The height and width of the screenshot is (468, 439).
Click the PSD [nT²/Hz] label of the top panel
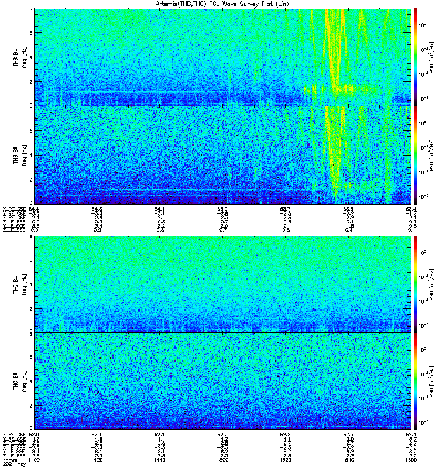[431, 57]
